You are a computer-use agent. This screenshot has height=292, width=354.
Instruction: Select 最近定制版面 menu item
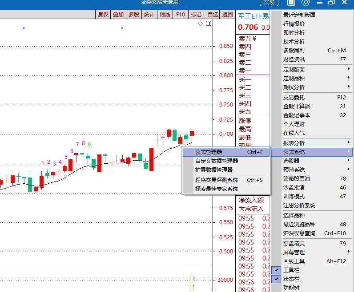(x=312, y=15)
